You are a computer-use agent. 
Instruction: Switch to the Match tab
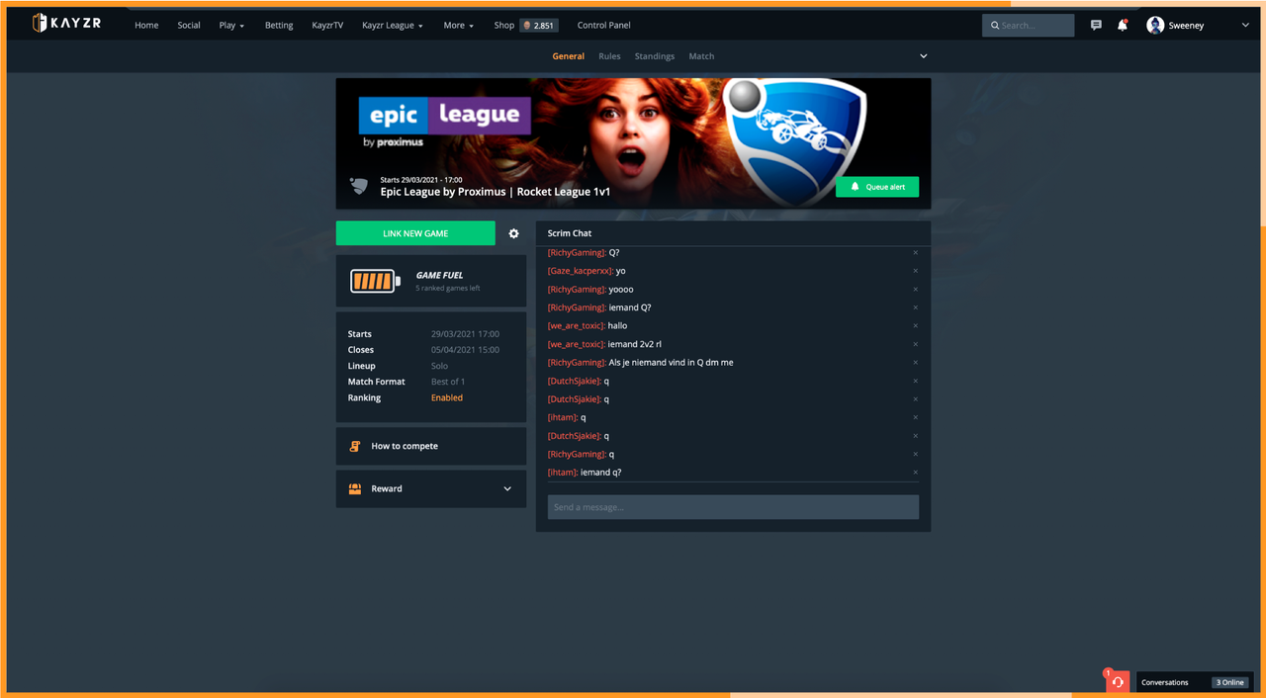click(x=701, y=56)
